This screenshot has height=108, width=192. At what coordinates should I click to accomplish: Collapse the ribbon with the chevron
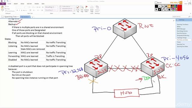[x=190, y=13]
